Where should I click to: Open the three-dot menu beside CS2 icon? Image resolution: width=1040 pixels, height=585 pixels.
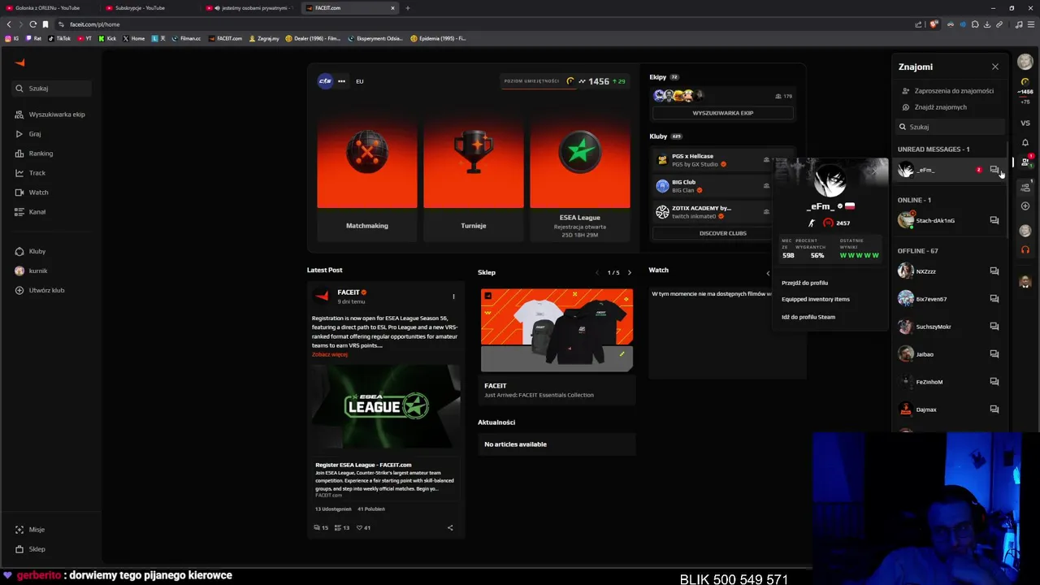(341, 81)
